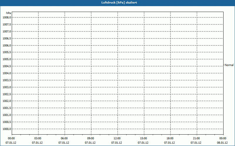Select the 1006,5 pressure axis label
The width and height of the screenshot is (235, 146).
coord(7,39)
